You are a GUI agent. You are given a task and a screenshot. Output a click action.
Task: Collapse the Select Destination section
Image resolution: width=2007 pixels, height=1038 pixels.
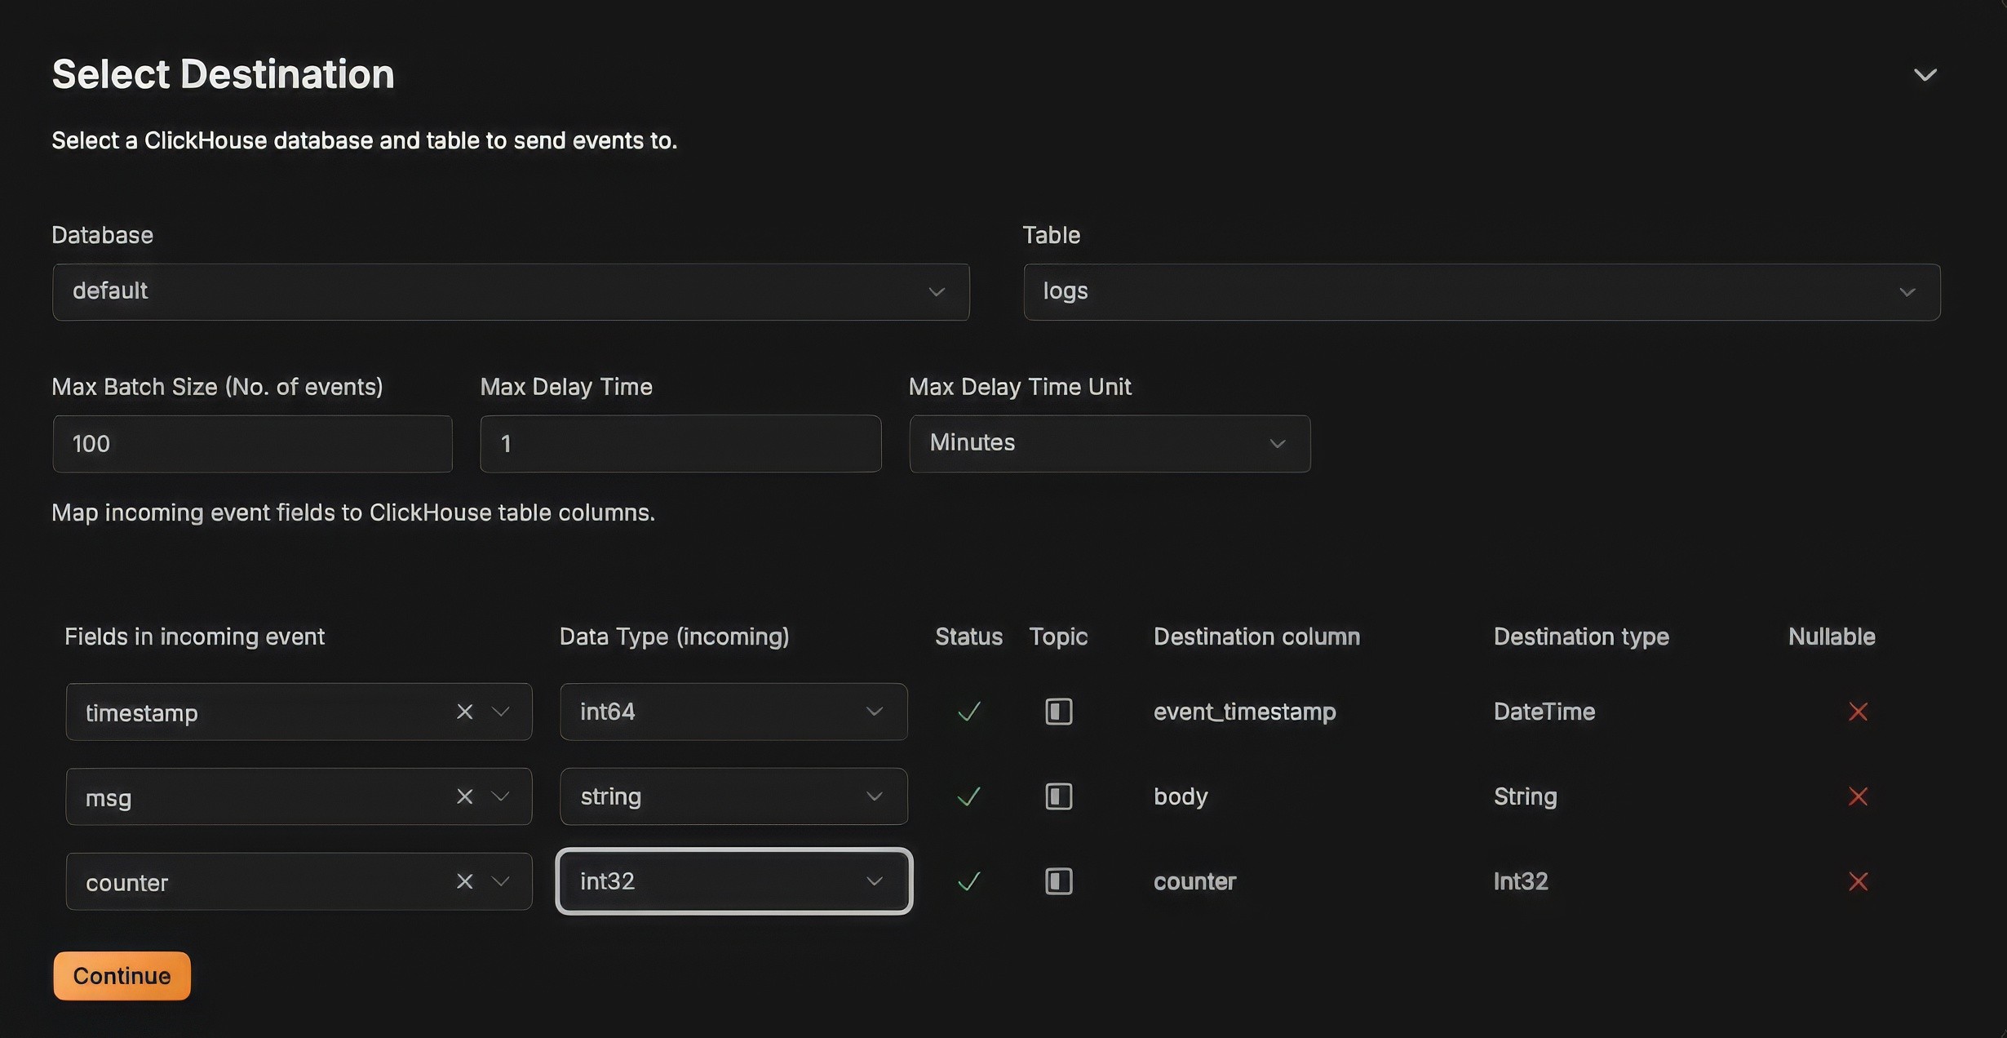click(1925, 75)
